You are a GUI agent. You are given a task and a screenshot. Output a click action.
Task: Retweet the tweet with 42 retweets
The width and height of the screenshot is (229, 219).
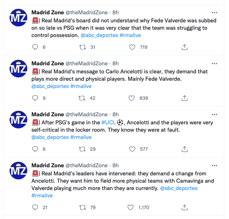(82, 98)
